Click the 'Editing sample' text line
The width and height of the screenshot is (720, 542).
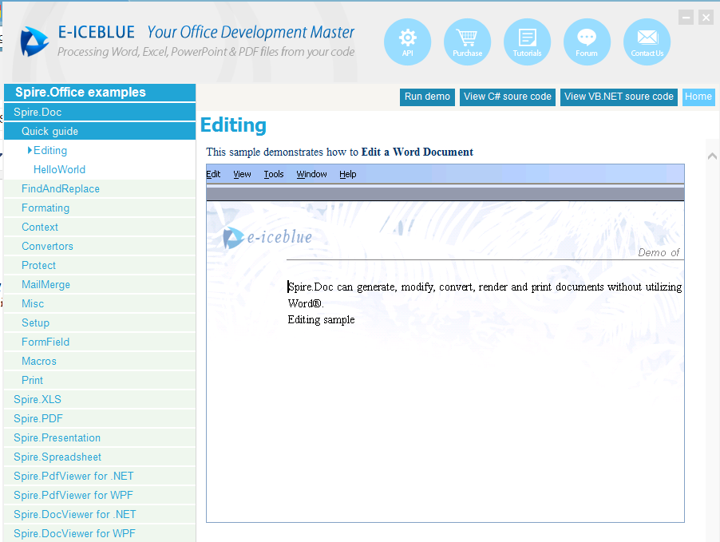(321, 319)
